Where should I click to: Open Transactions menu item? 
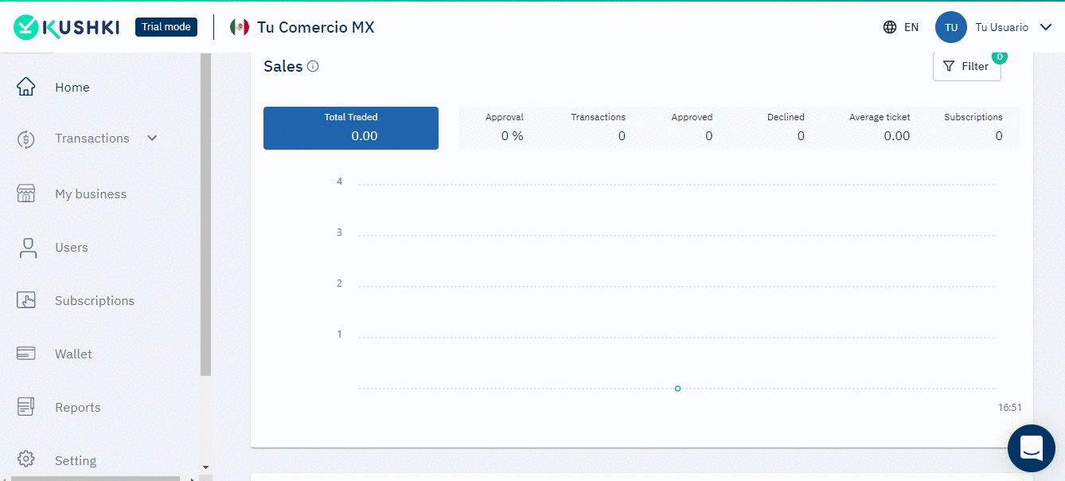coord(92,139)
